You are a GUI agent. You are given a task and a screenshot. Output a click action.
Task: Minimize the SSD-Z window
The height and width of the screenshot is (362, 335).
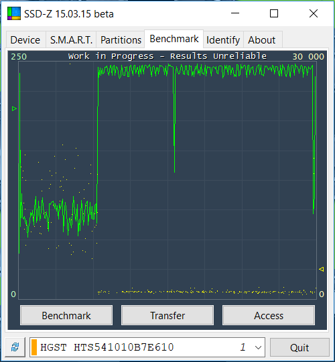pyautogui.click(x=235, y=13)
